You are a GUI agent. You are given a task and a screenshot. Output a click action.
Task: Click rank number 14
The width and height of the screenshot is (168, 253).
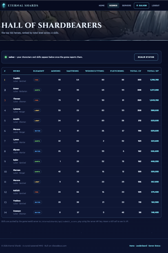5,212
